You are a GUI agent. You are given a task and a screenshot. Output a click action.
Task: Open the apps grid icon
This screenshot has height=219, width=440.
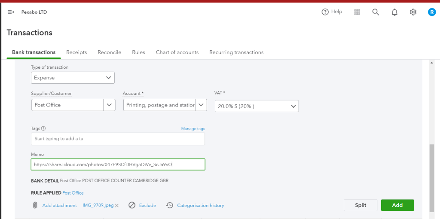point(357,12)
